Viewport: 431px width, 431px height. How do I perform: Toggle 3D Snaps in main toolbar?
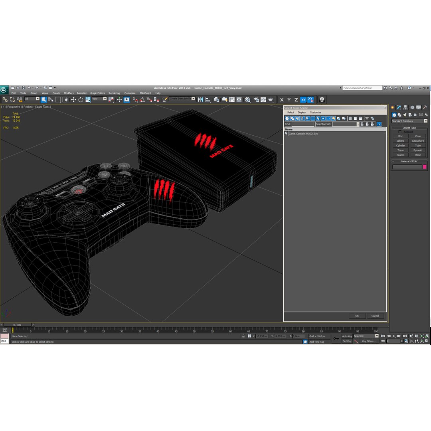135,99
